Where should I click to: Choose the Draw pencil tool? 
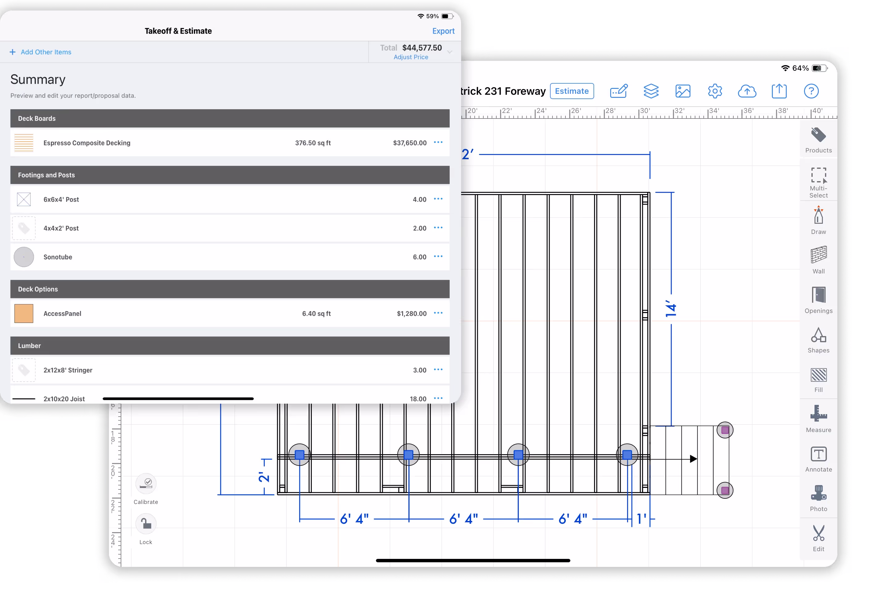[x=818, y=220]
